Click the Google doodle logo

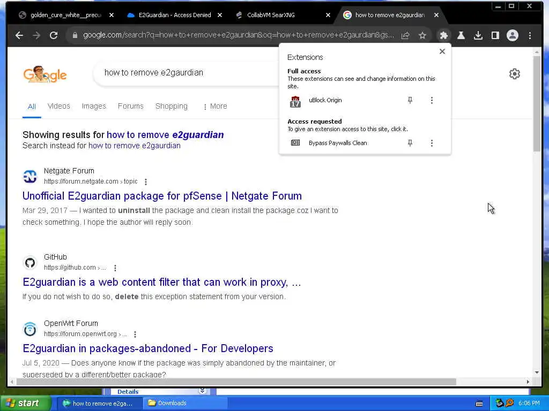(x=45, y=74)
